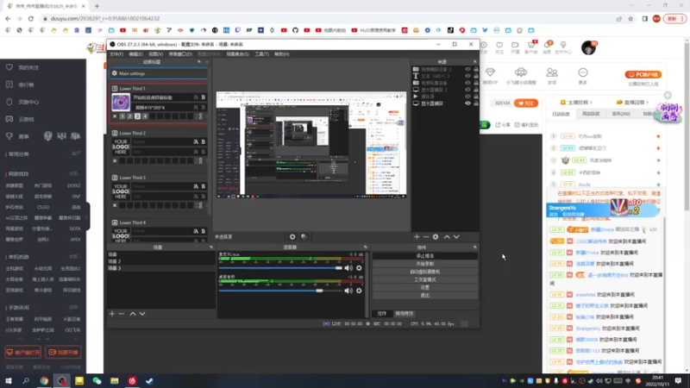
Task: Move selected scene up
Action: pyautogui.click(x=133, y=314)
